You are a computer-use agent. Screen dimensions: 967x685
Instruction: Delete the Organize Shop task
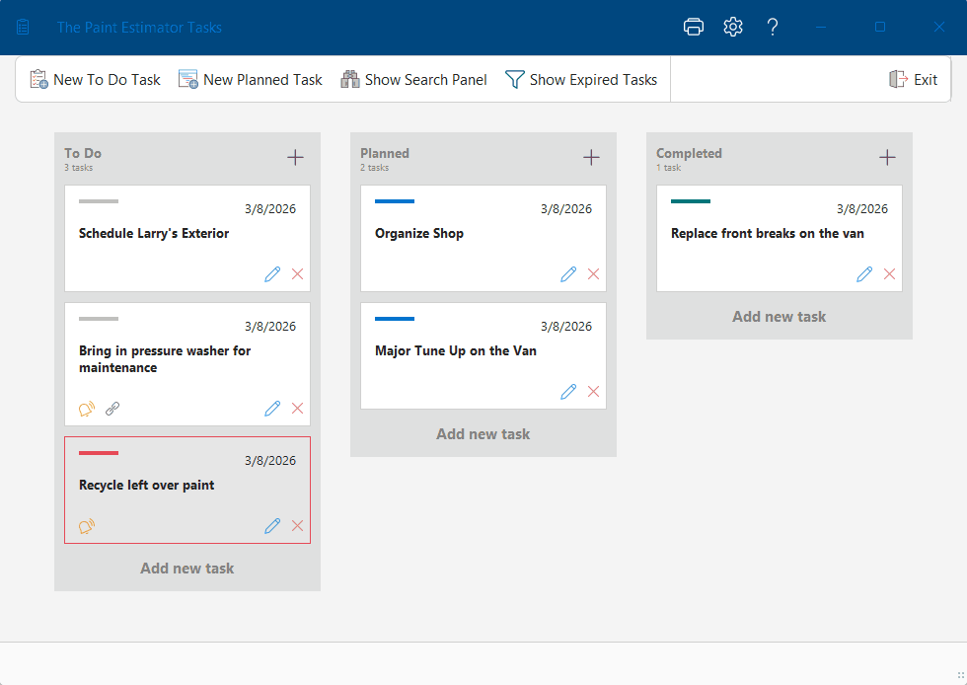pos(593,274)
